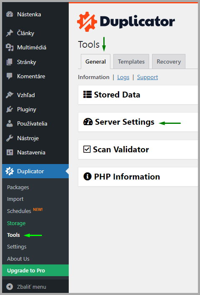Open Vzhľad in the admin menu
200x295 pixels.
pyautogui.click(x=35, y=95)
